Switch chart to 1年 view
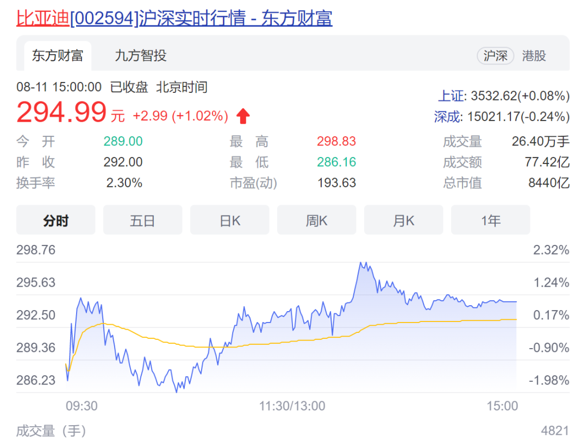Screen dimensions: 587x442 (490, 220)
